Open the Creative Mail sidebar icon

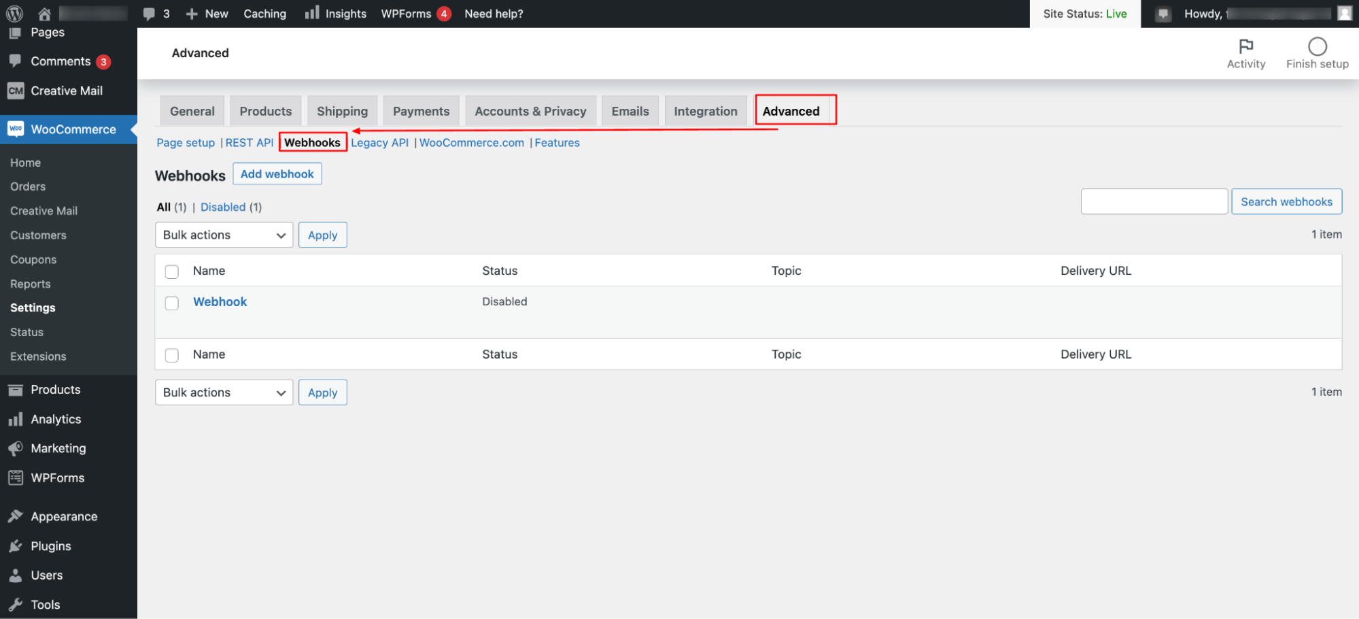(15, 90)
